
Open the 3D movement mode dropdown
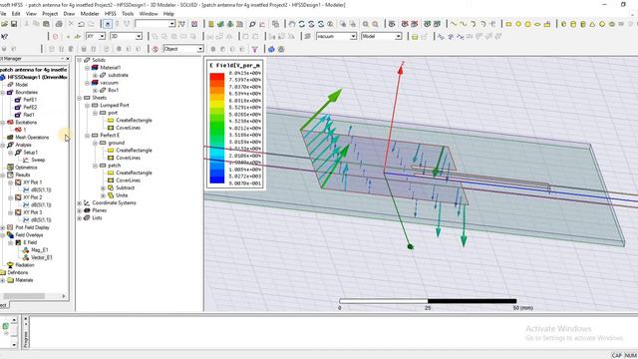(x=139, y=37)
